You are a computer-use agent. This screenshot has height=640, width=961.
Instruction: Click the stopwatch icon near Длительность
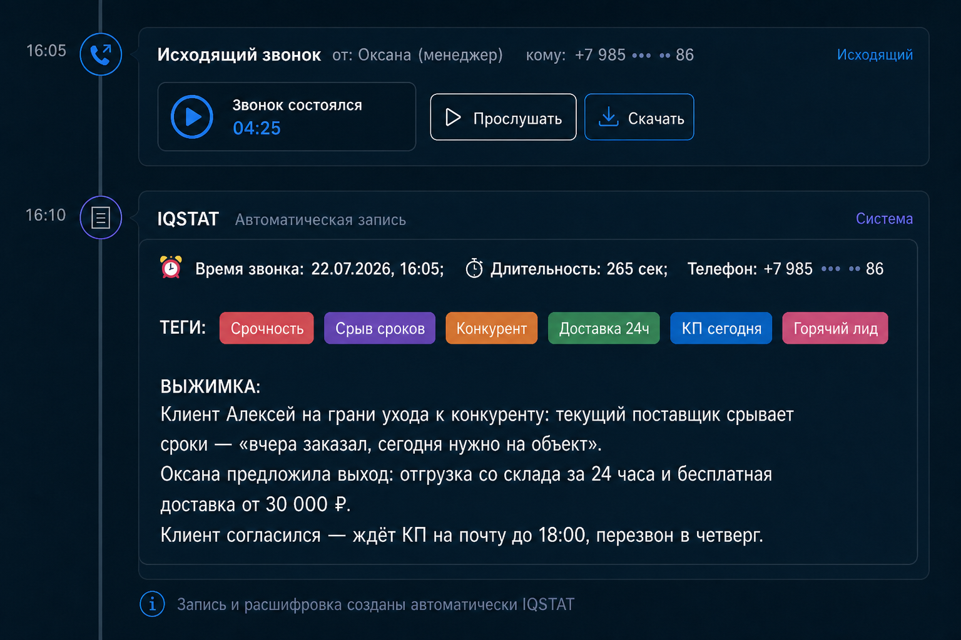coord(474,268)
